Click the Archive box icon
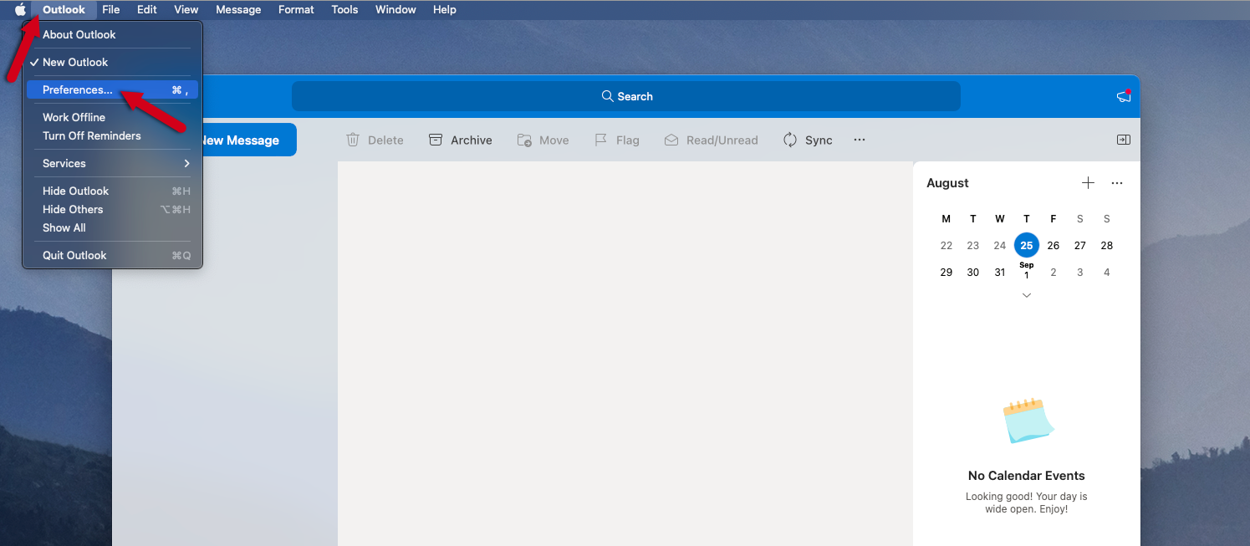 (x=436, y=140)
